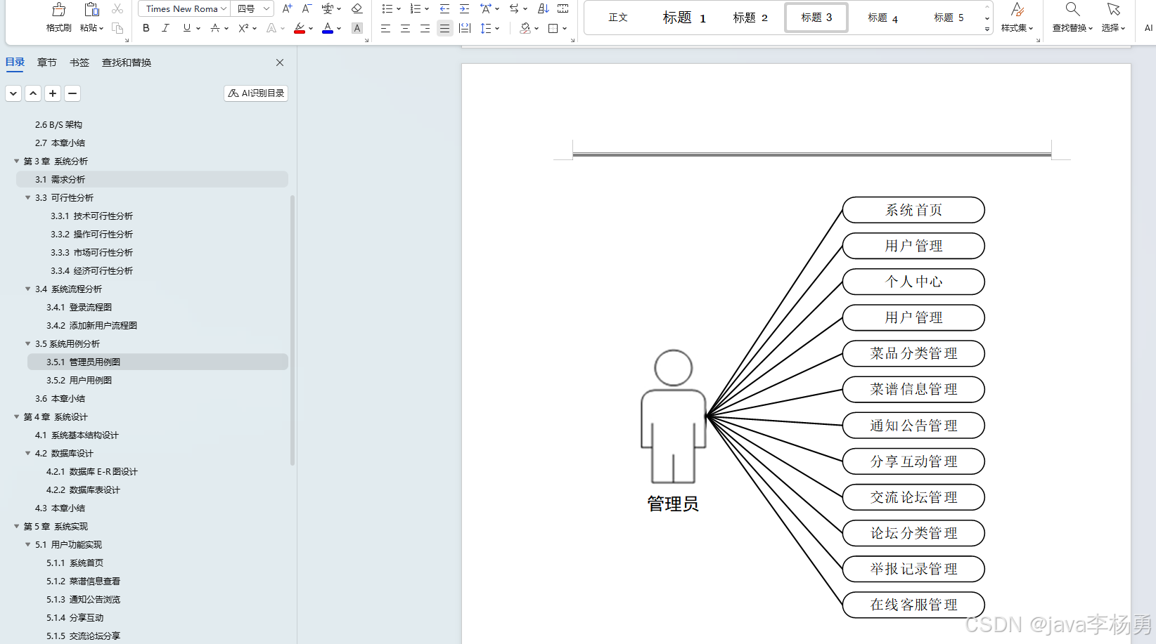Center align the paragraph

coord(405,28)
